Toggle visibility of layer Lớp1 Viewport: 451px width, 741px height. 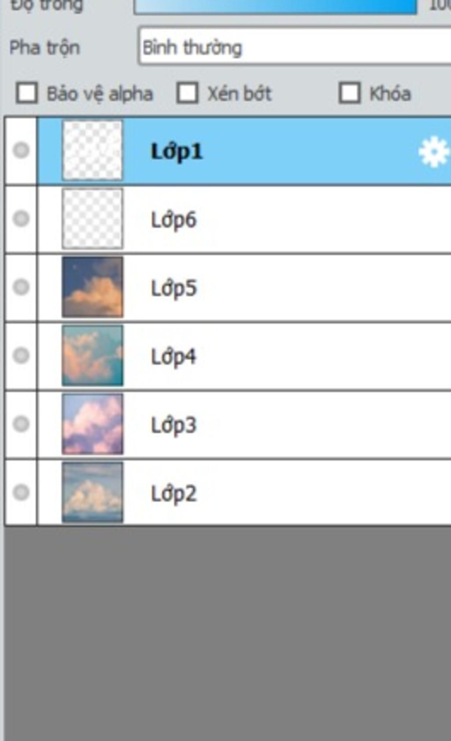tap(21, 150)
